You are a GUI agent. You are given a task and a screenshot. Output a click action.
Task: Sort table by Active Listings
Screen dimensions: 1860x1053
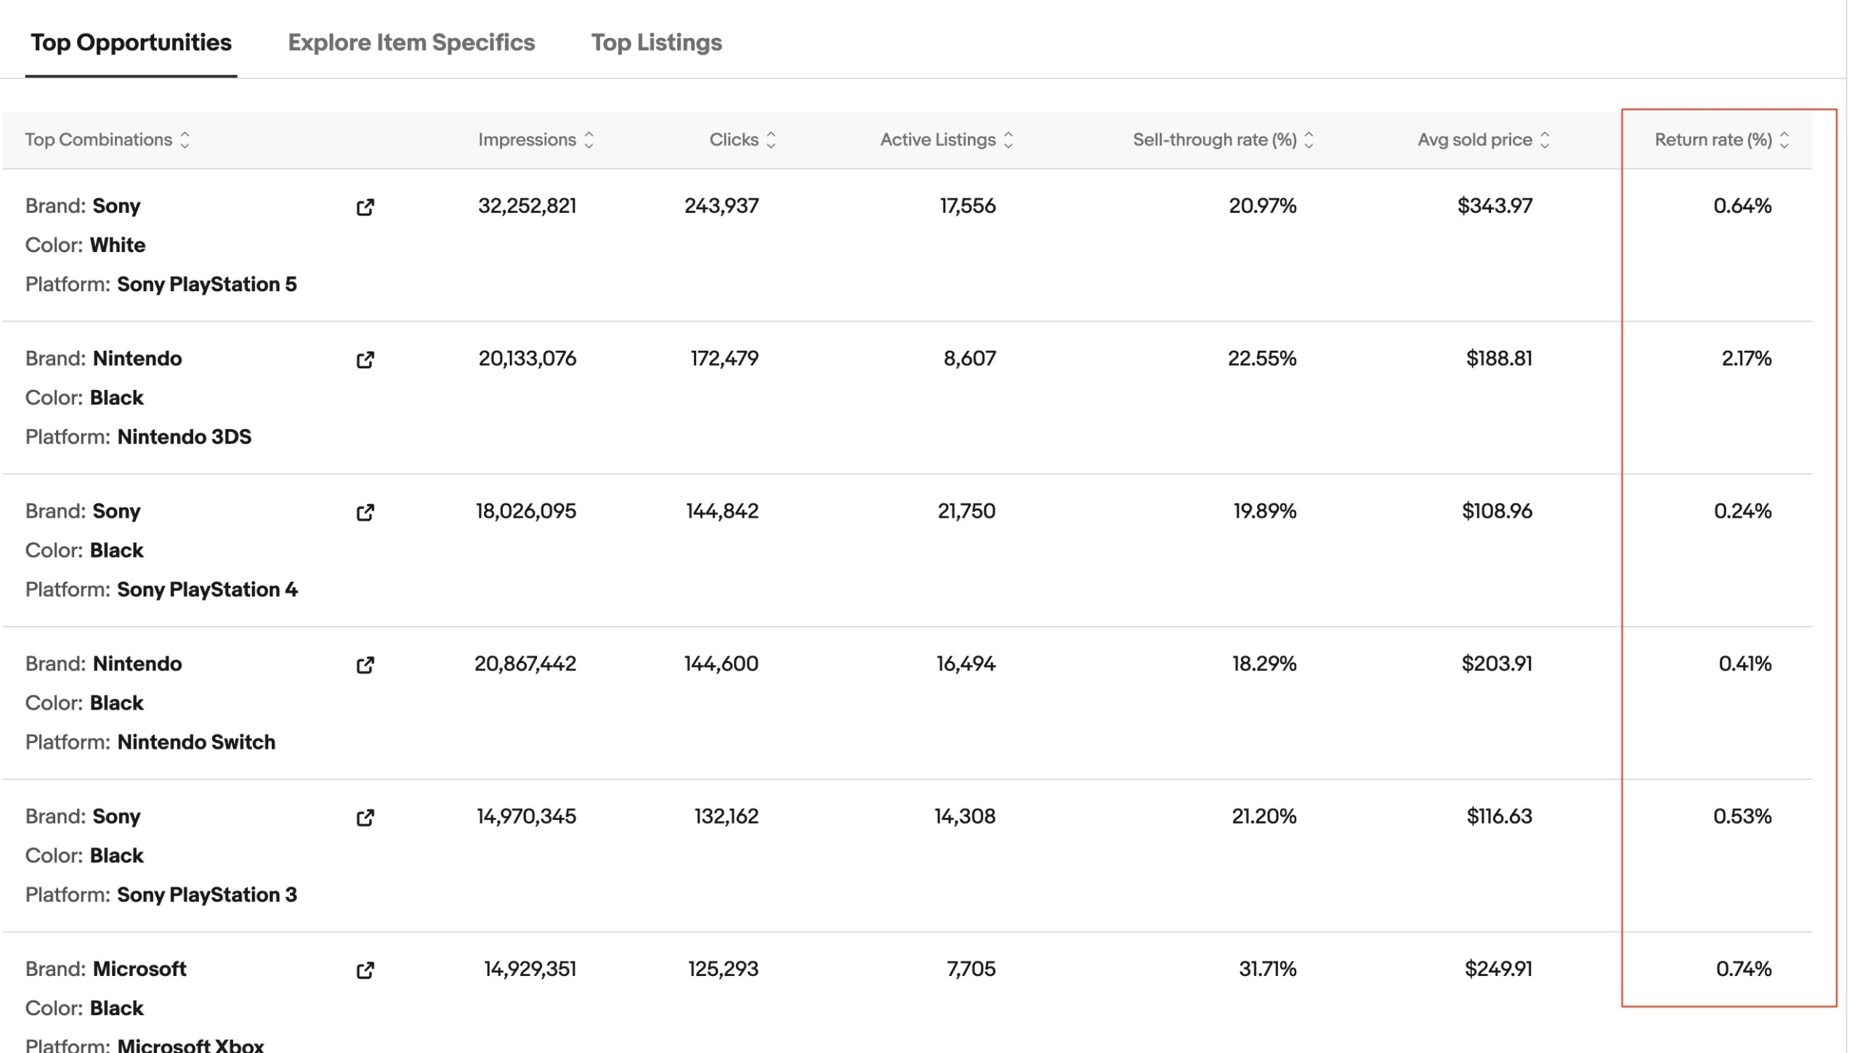click(x=1008, y=140)
